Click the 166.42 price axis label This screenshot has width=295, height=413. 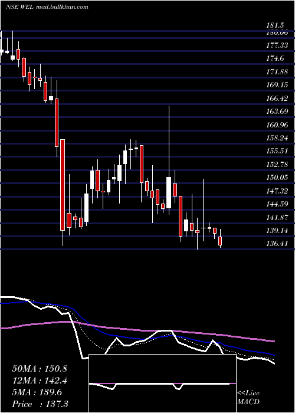coord(277,99)
